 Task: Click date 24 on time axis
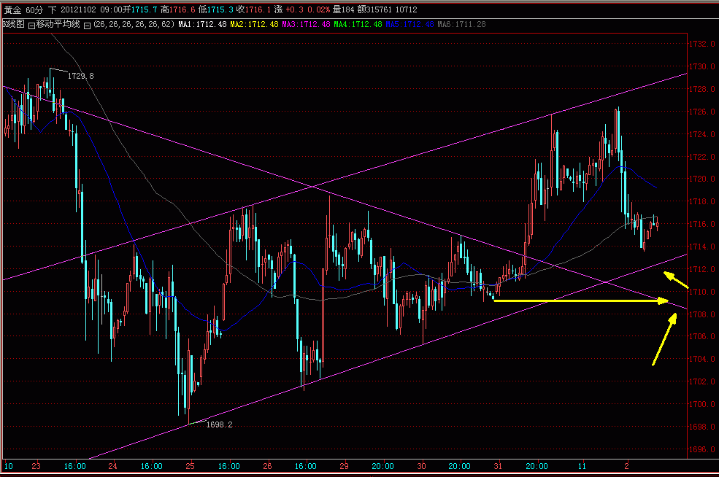click(112, 467)
